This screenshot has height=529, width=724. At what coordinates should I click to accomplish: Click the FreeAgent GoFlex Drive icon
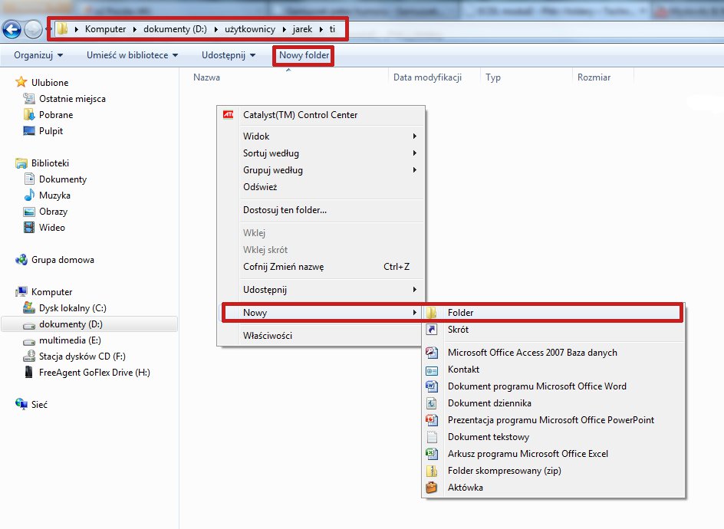29,372
